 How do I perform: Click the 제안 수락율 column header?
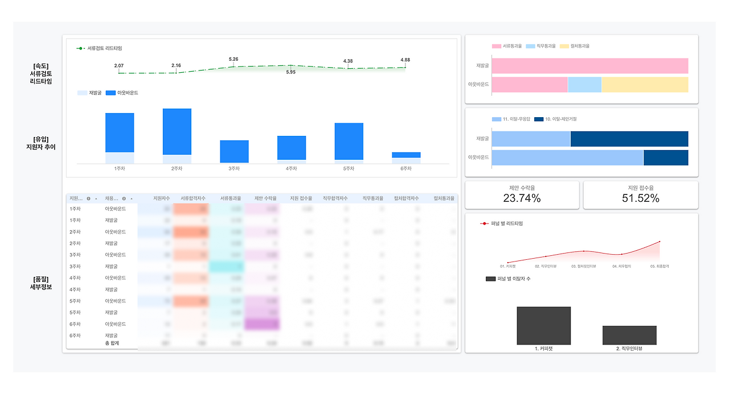266,198
